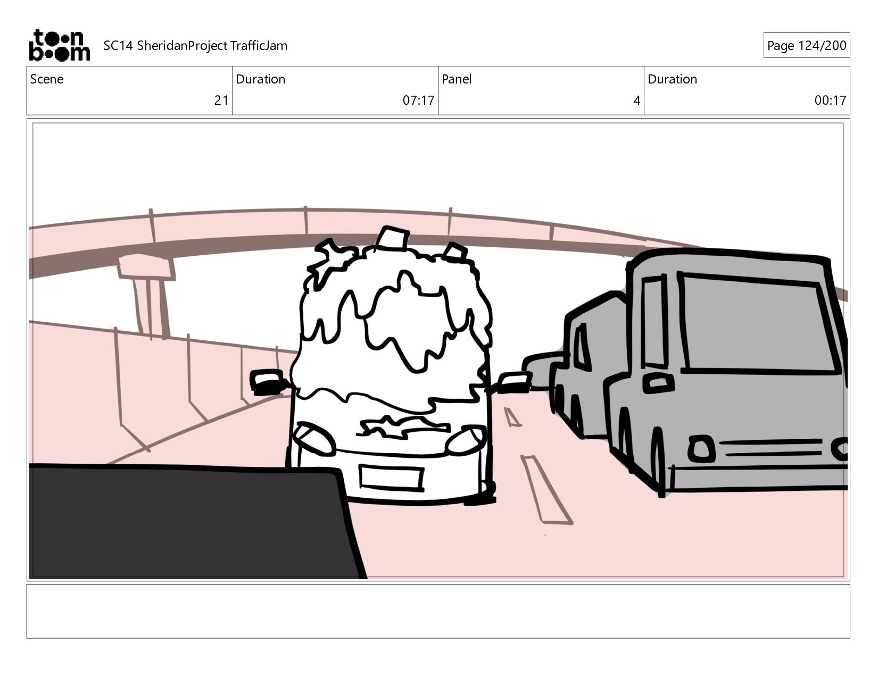Image resolution: width=878 pixels, height=678 pixels.
Task: Click the 'Duration' label beside Scene
Action: (260, 79)
